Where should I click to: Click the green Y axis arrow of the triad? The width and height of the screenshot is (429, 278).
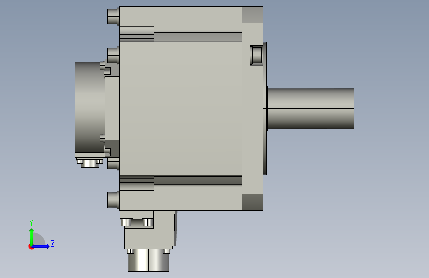click(x=32, y=236)
